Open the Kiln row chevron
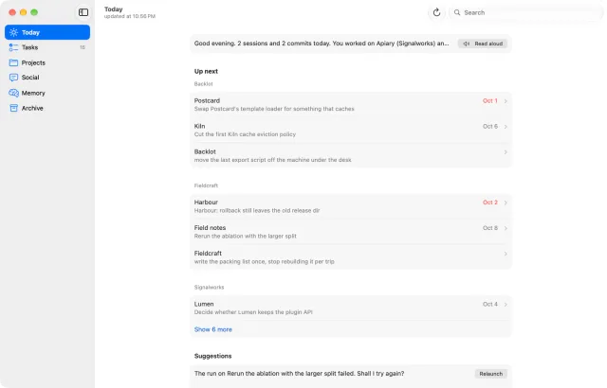607x388 pixels. click(x=506, y=127)
